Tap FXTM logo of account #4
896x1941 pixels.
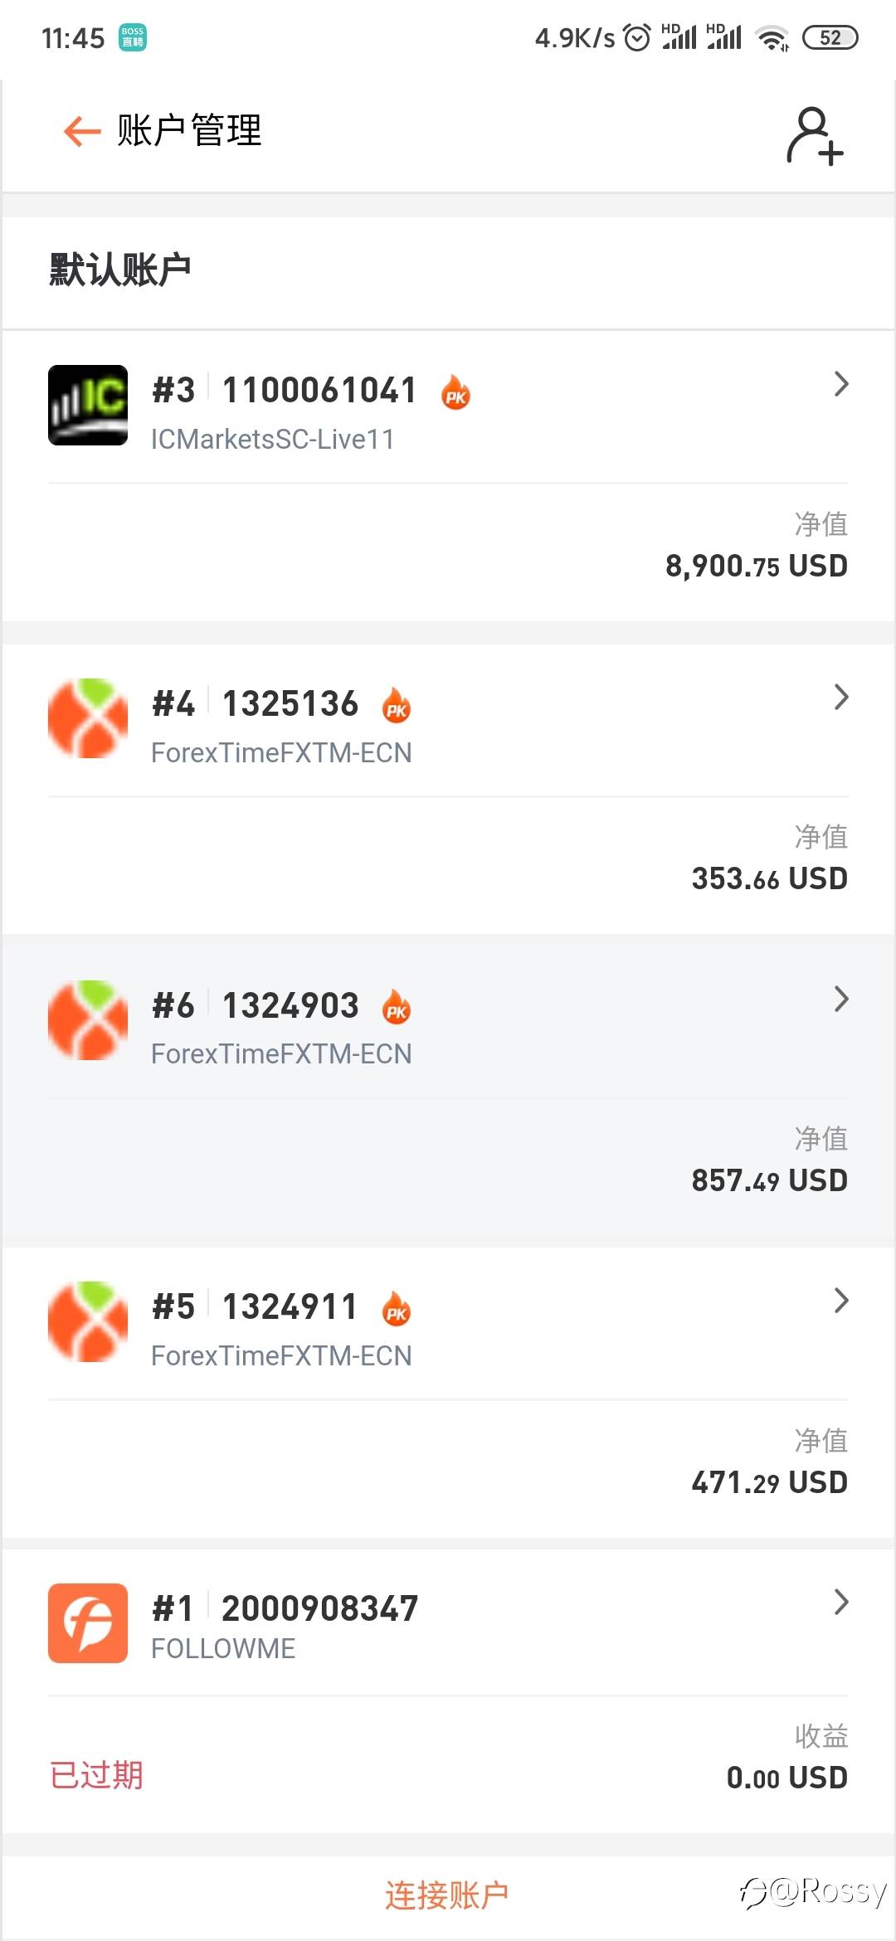(x=88, y=718)
